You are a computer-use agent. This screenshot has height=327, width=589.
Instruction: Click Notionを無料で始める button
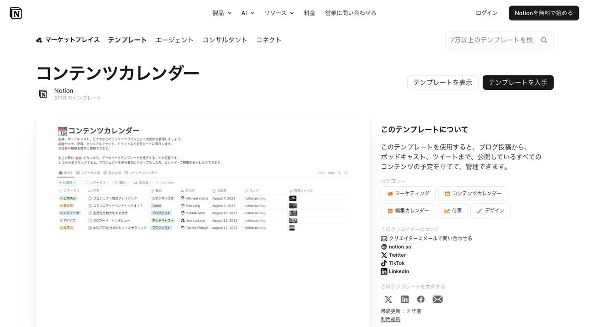544,13
